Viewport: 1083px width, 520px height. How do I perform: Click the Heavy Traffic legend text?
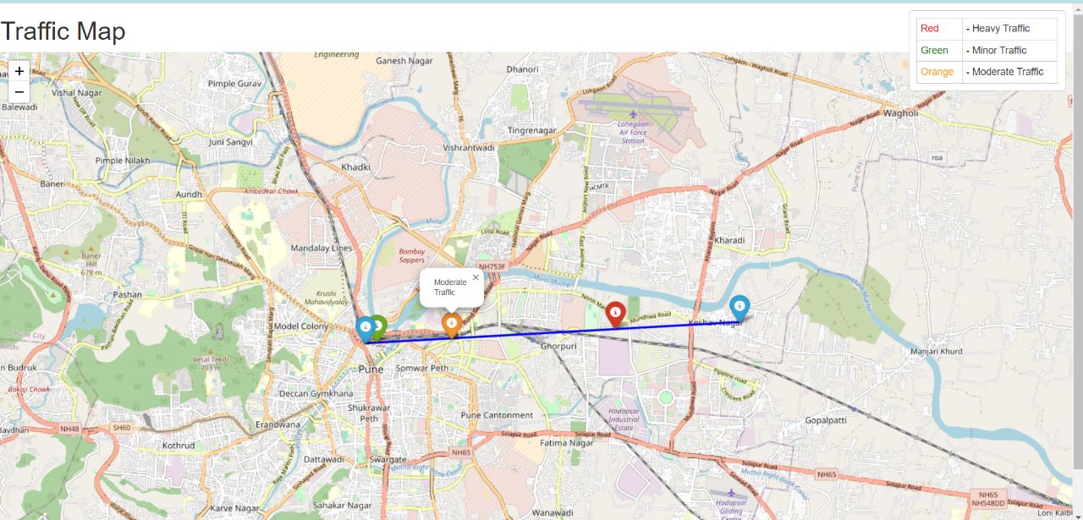(x=1001, y=29)
